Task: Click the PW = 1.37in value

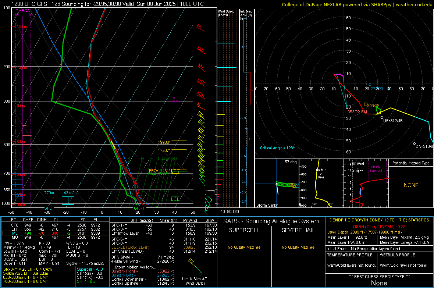Action: [15, 243]
